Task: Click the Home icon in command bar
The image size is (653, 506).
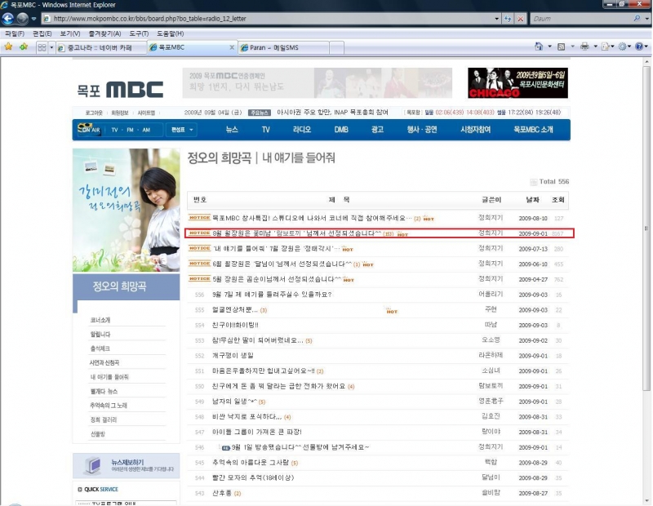Action: coord(539,47)
